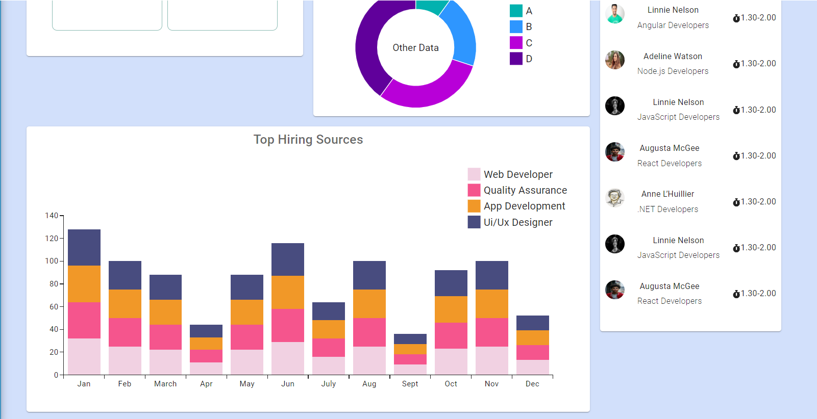Screen dimensions: 817x419
Task: Click the Angular Developers role text
Action: click(x=673, y=25)
